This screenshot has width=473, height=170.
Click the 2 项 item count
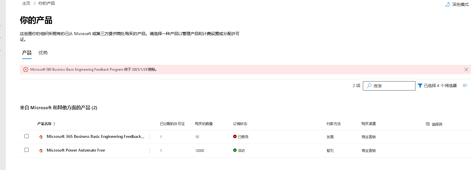point(356,86)
